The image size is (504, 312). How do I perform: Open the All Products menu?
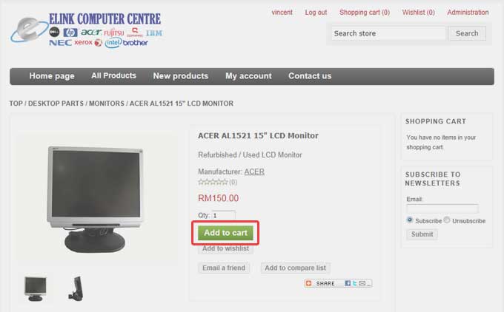pos(113,75)
